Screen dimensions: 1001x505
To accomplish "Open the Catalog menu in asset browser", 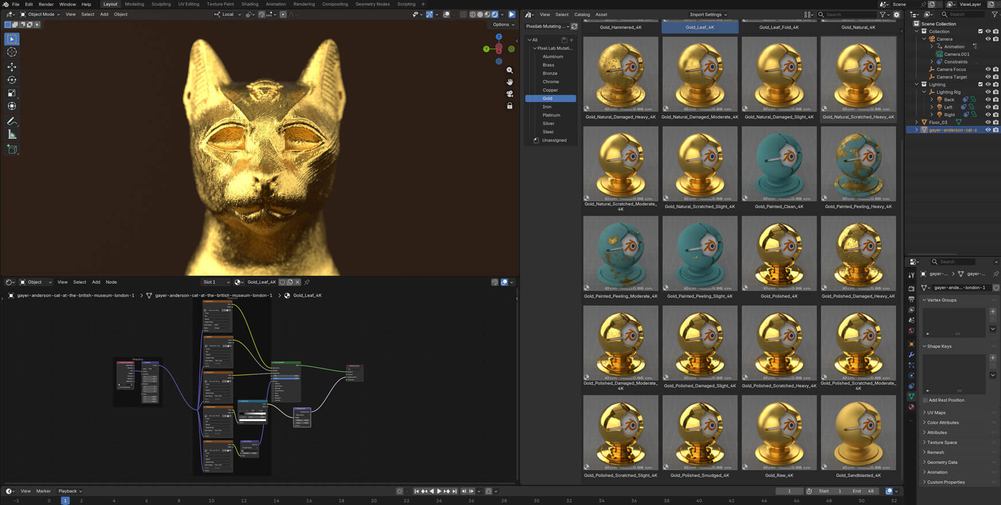I will (582, 14).
